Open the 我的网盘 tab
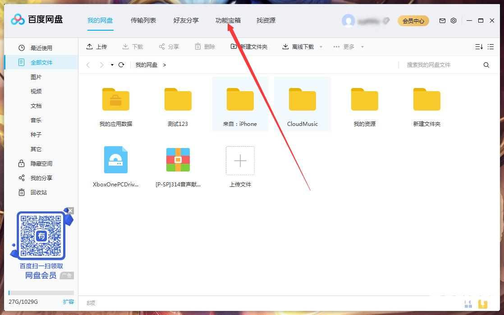 pyautogui.click(x=100, y=21)
